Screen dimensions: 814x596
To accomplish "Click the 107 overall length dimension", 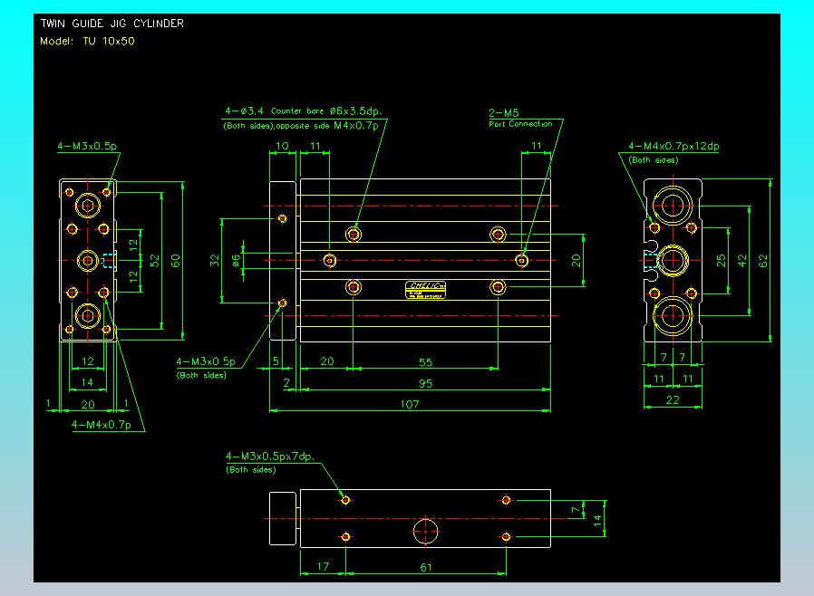I will [409, 404].
